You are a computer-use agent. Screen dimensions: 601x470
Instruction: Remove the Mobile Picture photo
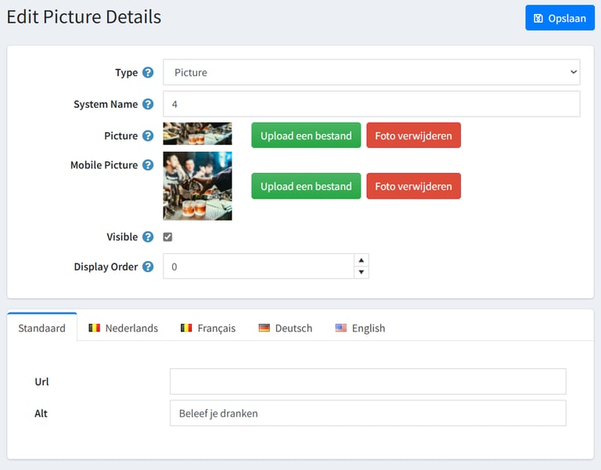click(413, 186)
